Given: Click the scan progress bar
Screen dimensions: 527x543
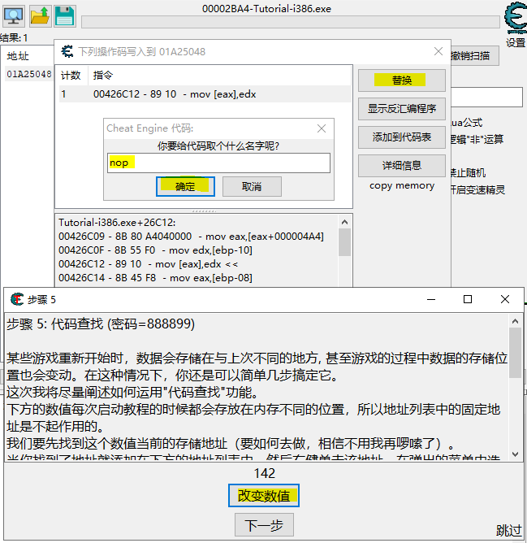Looking at the screenshot, I should pyautogui.click(x=291, y=22).
